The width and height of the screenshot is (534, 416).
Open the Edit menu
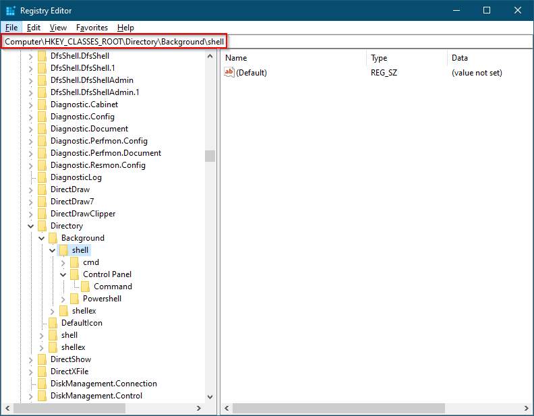(x=34, y=28)
